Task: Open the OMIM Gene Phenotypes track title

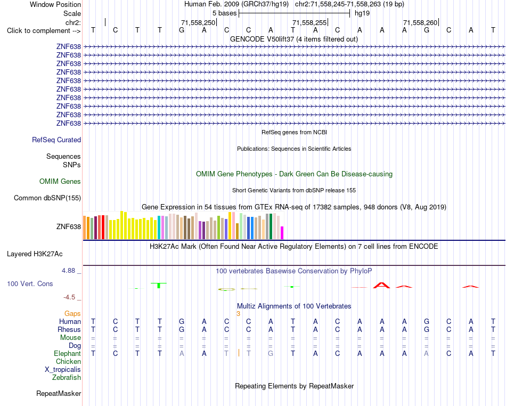Action: [294, 174]
